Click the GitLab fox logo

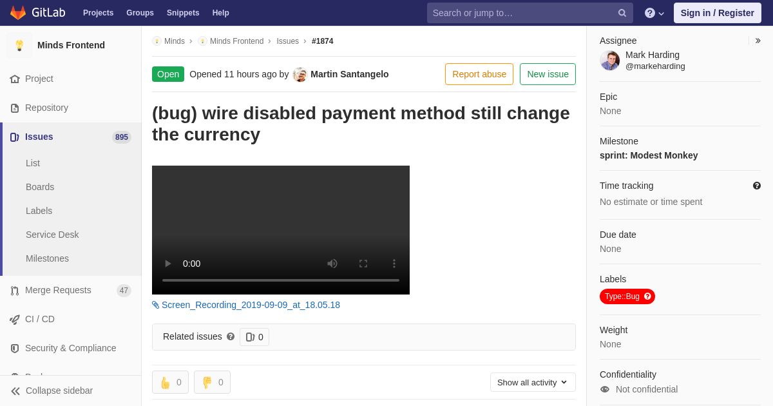[x=18, y=13]
